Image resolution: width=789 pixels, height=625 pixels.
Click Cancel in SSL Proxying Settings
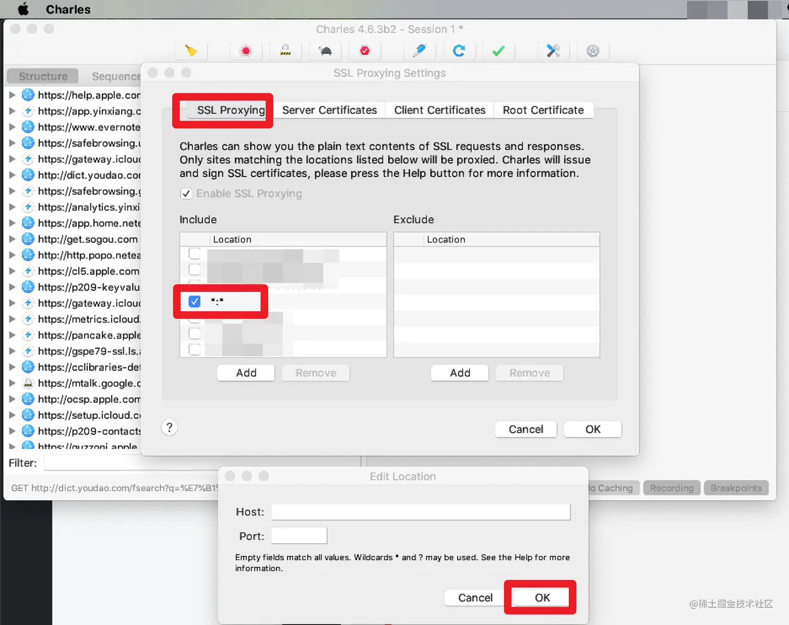pyautogui.click(x=526, y=429)
